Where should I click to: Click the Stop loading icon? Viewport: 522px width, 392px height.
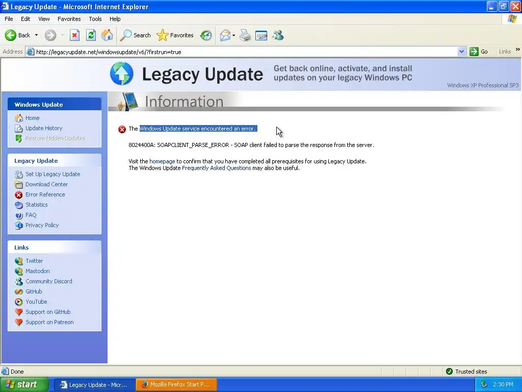[74, 35]
